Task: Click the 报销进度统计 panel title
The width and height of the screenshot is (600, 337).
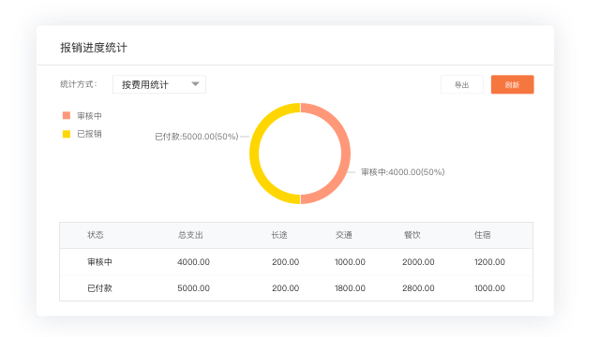Action: tap(94, 48)
